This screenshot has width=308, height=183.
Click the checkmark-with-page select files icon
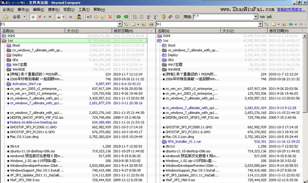[156, 17]
